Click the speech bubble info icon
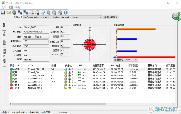Screen dimensions: 181x114 (x=60, y=13)
